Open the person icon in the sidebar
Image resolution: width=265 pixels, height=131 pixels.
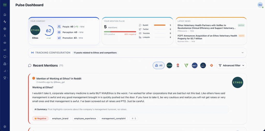point(5,36)
